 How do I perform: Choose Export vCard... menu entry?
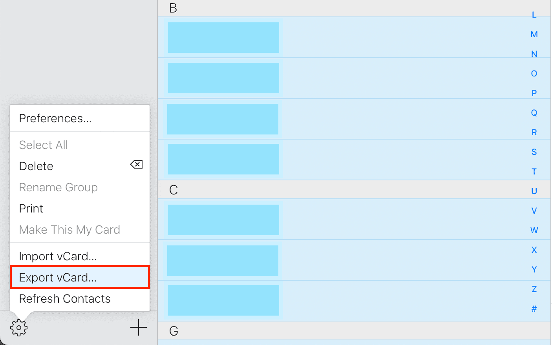tap(80, 278)
